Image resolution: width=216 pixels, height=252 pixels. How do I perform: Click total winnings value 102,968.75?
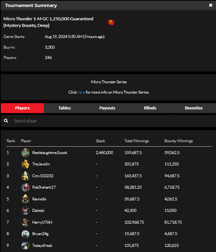[134, 222]
